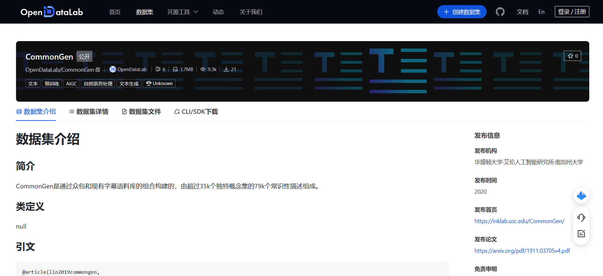The image size is (603, 276).
Task: Click the 简介 heading
Action: tap(25, 166)
